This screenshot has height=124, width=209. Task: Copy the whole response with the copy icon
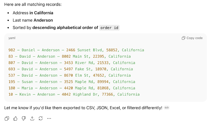[x=7, y=118]
